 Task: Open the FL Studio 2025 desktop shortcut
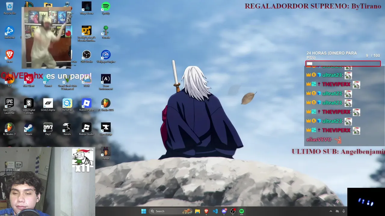[x=106, y=105]
